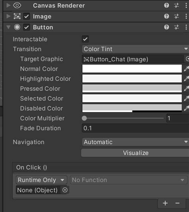This screenshot has width=189, height=212.
Task: Open Disabled Color swatch picker
Action: coord(132,108)
